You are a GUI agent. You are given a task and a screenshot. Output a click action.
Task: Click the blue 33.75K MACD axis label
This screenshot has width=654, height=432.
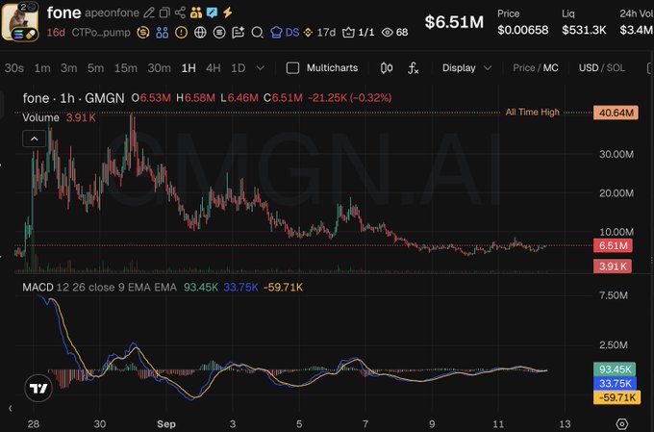(615, 383)
